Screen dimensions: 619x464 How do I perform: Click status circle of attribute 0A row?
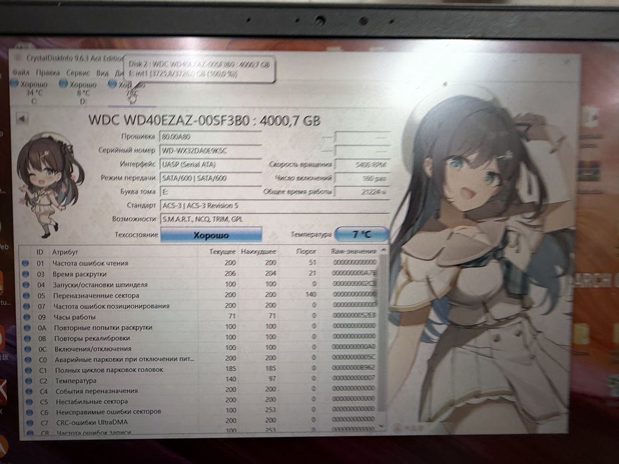(x=27, y=327)
